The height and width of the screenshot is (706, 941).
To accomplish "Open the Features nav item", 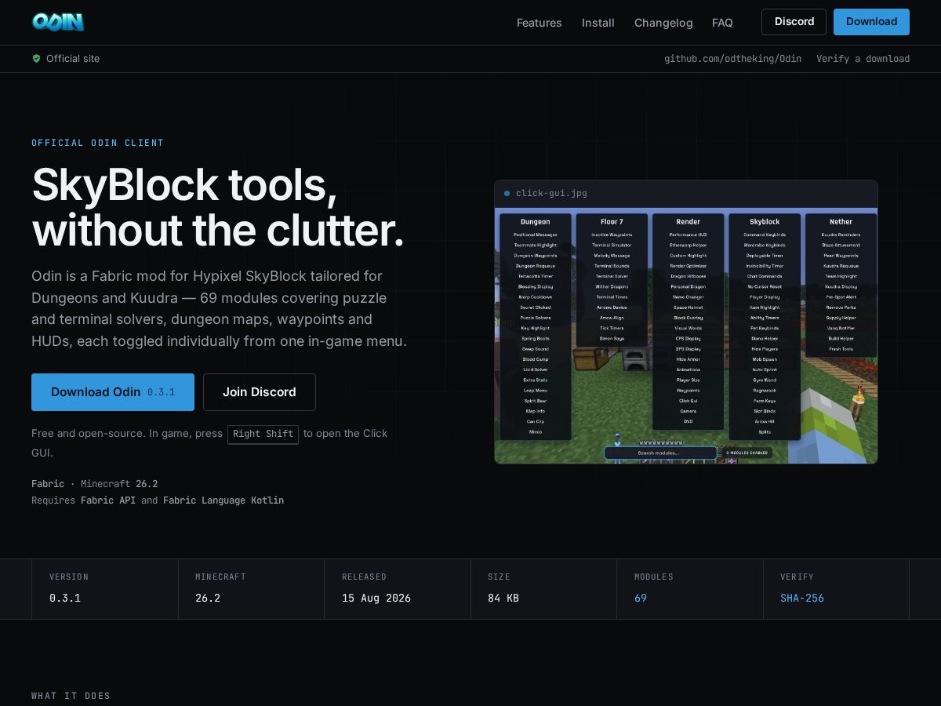I will [x=539, y=23].
